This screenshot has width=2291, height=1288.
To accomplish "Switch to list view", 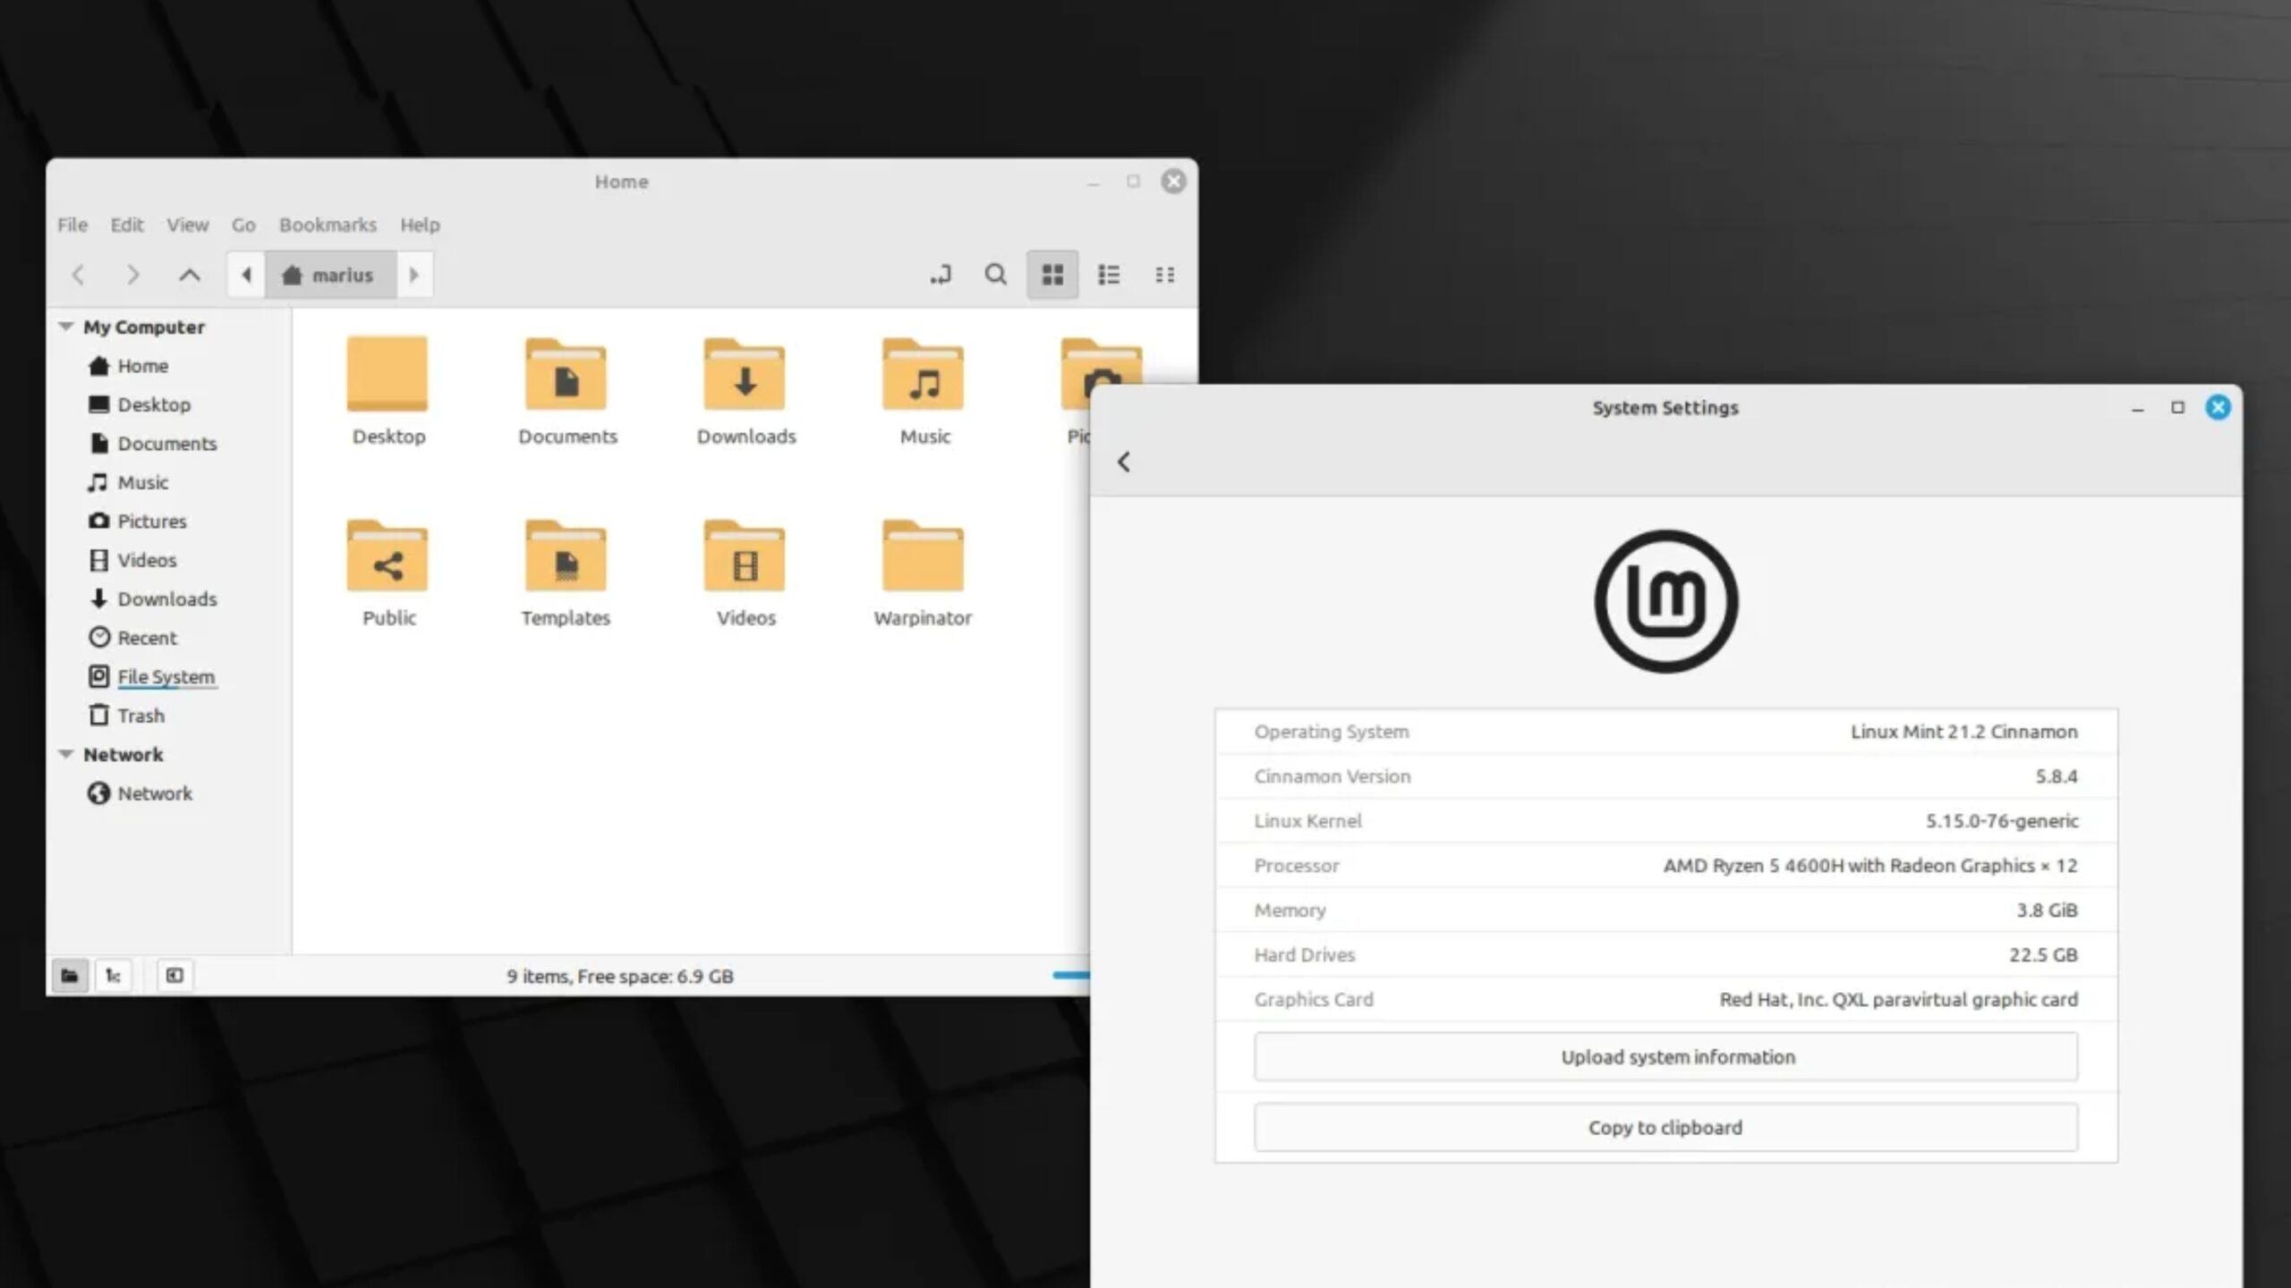I will [x=1109, y=275].
